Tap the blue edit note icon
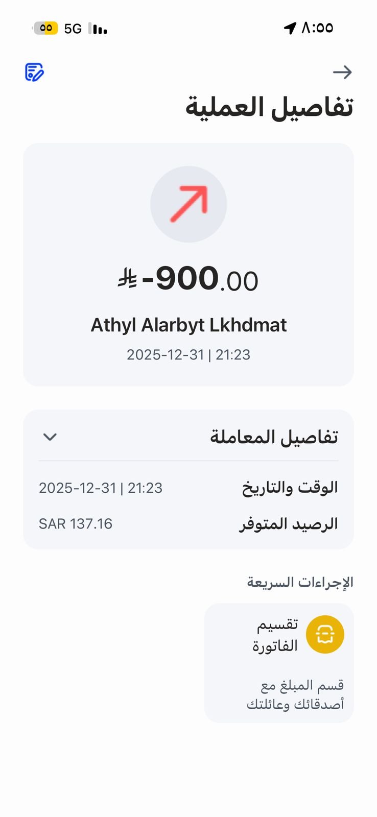Image resolution: width=377 pixels, height=817 pixels. (x=34, y=72)
